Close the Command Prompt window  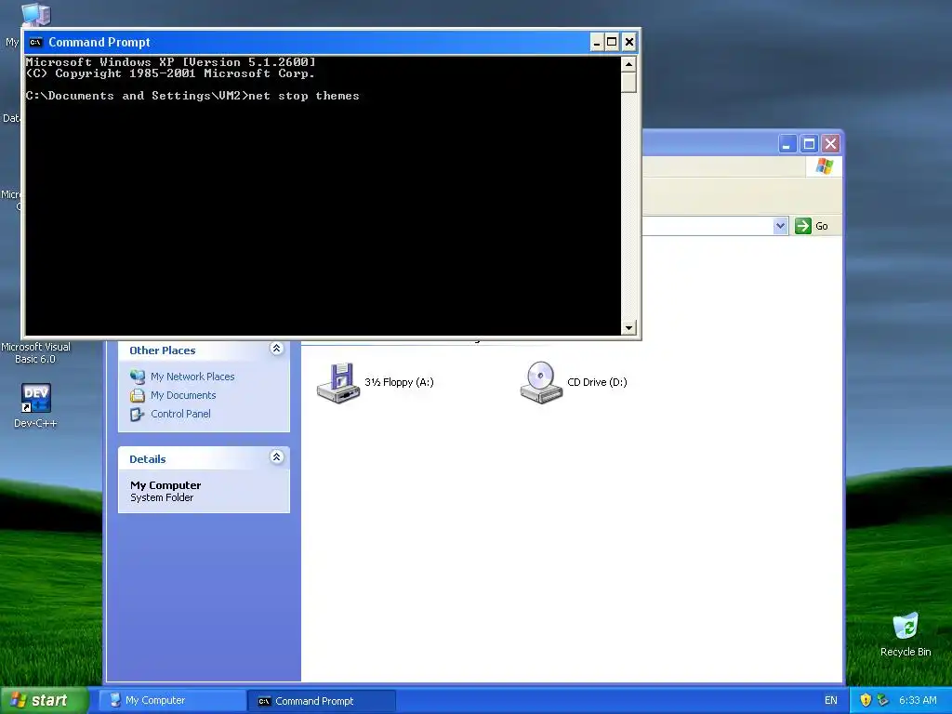[629, 42]
